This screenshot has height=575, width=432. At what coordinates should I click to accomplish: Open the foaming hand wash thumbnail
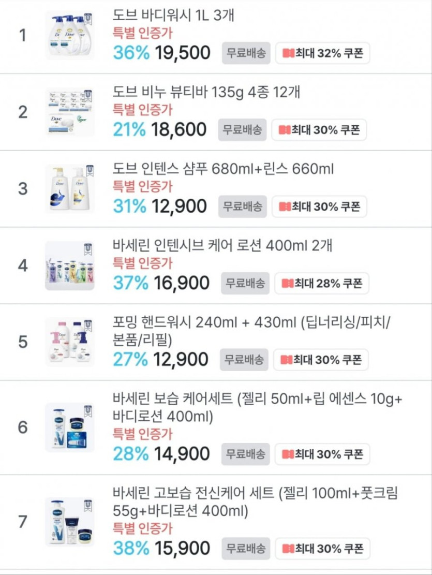pos(69,342)
